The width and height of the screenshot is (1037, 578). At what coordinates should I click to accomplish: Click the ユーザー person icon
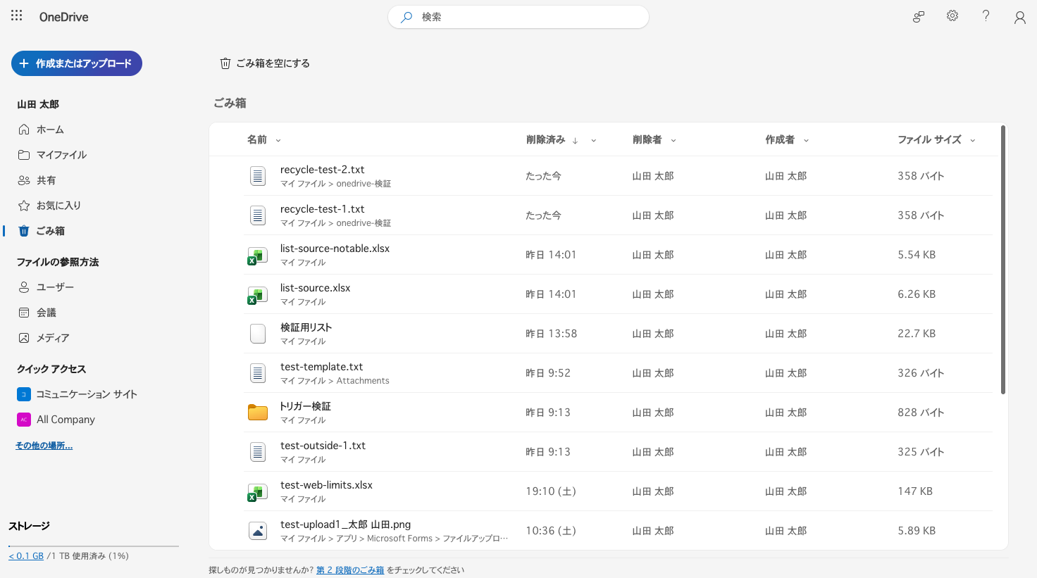pyautogui.click(x=24, y=287)
